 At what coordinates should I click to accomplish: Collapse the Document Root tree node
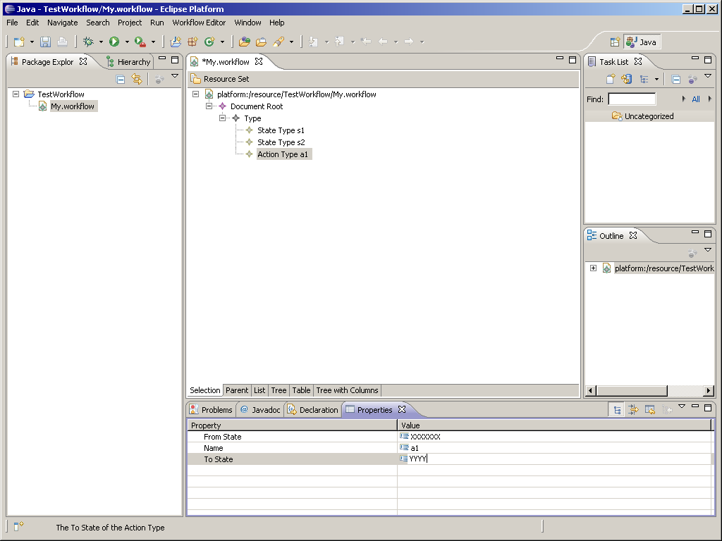[x=209, y=106]
